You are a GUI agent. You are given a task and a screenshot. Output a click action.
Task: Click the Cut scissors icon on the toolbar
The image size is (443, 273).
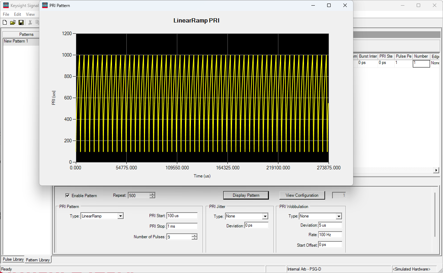[x=30, y=22]
